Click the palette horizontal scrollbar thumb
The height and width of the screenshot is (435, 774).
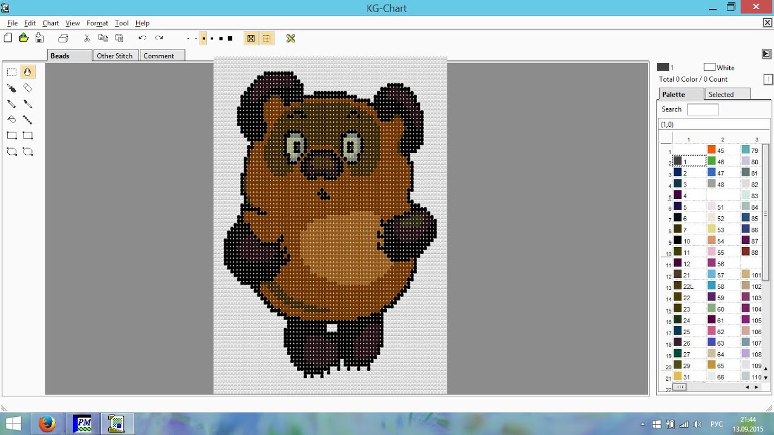(x=680, y=387)
